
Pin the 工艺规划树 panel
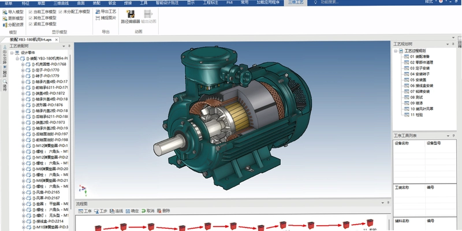[x=453, y=44]
